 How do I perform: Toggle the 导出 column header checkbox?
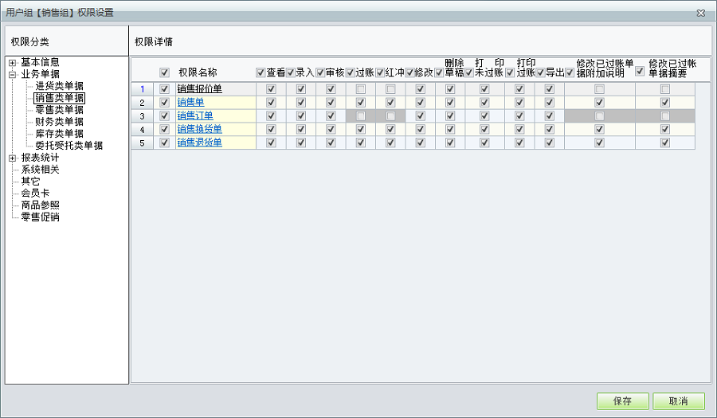[540, 72]
